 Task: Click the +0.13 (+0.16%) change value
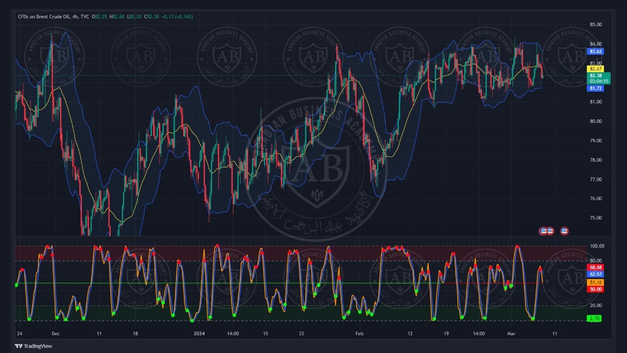[177, 17]
